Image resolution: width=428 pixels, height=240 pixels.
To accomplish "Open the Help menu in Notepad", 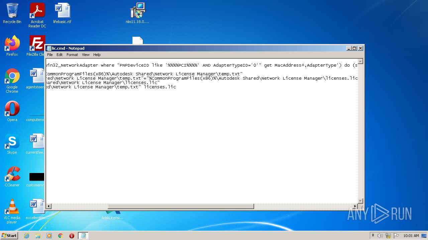I will tap(97, 55).
